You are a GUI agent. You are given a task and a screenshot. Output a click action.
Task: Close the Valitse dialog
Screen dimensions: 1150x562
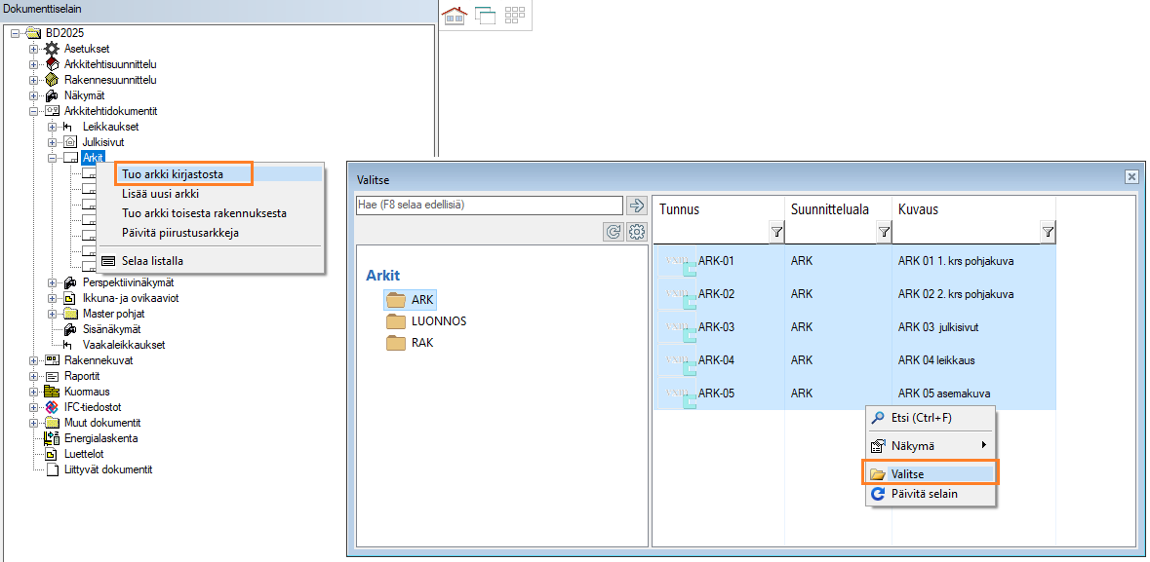(1131, 177)
